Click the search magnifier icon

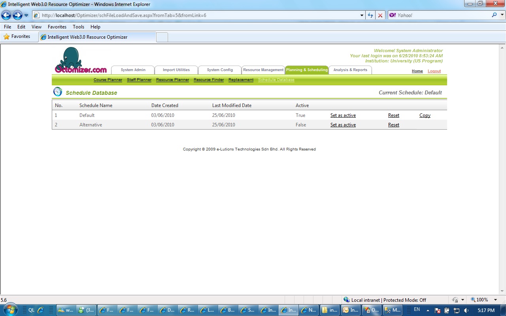494,15
